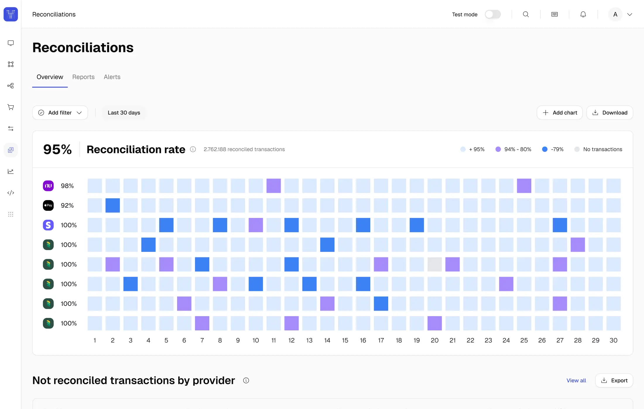Image resolution: width=644 pixels, height=409 pixels.
Task: Click the monitor icon in sidebar
Action: tap(11, 43)
